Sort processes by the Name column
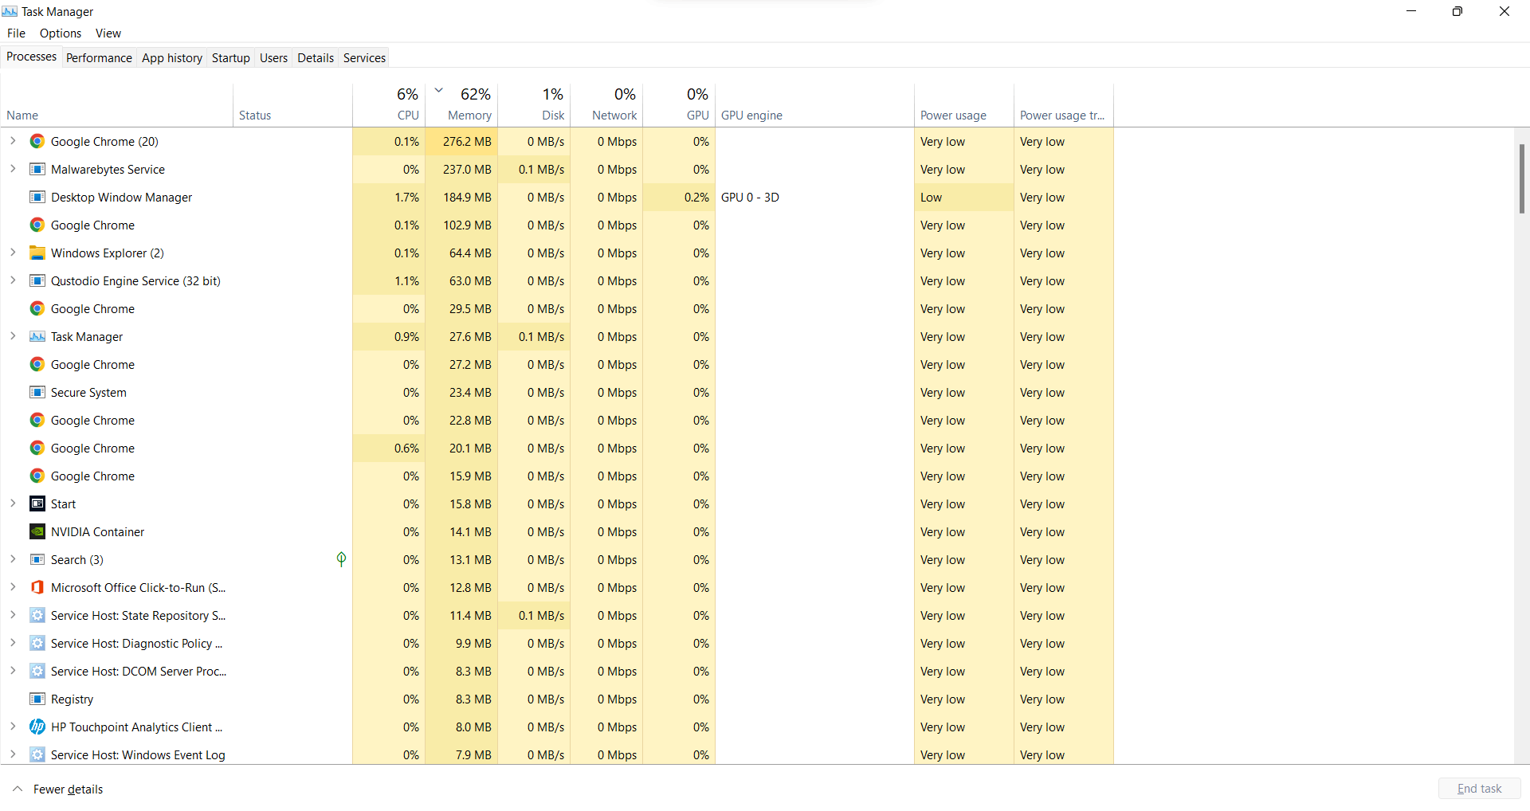 (x=117, y=105)
